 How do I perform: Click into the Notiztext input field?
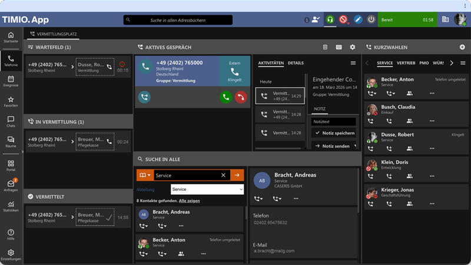tap(334, 122)
